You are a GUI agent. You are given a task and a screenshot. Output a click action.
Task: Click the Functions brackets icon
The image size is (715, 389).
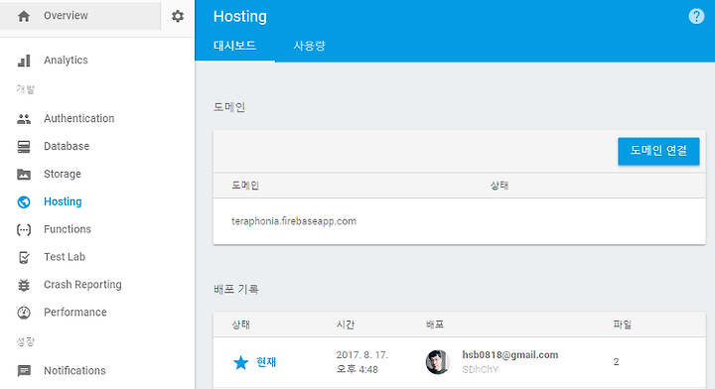24,229
